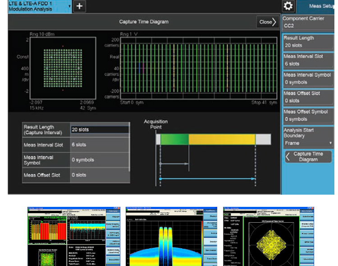Click Trace Zoom button in middle spectrum thumbnail

pyautogui.click(x=210, y=258)
